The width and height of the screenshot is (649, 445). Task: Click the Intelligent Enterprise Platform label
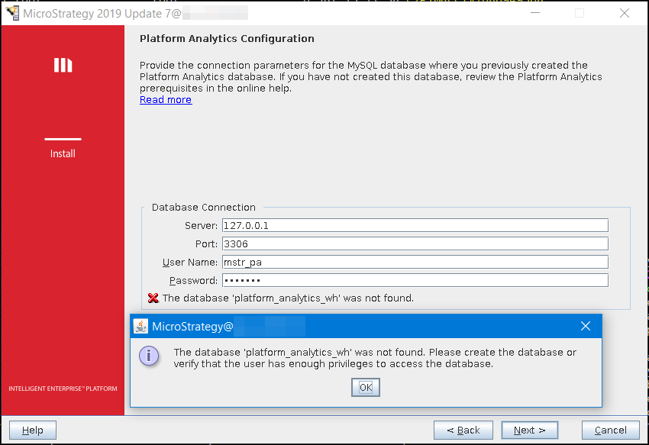click(61, 388)
